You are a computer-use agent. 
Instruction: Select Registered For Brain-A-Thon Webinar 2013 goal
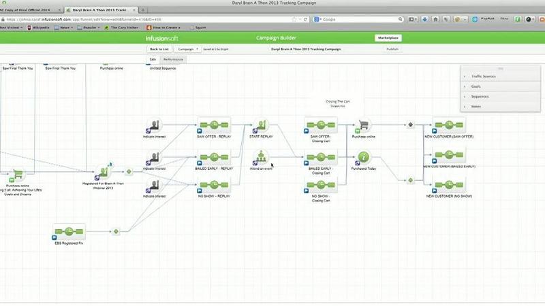[x=104, y=172]
